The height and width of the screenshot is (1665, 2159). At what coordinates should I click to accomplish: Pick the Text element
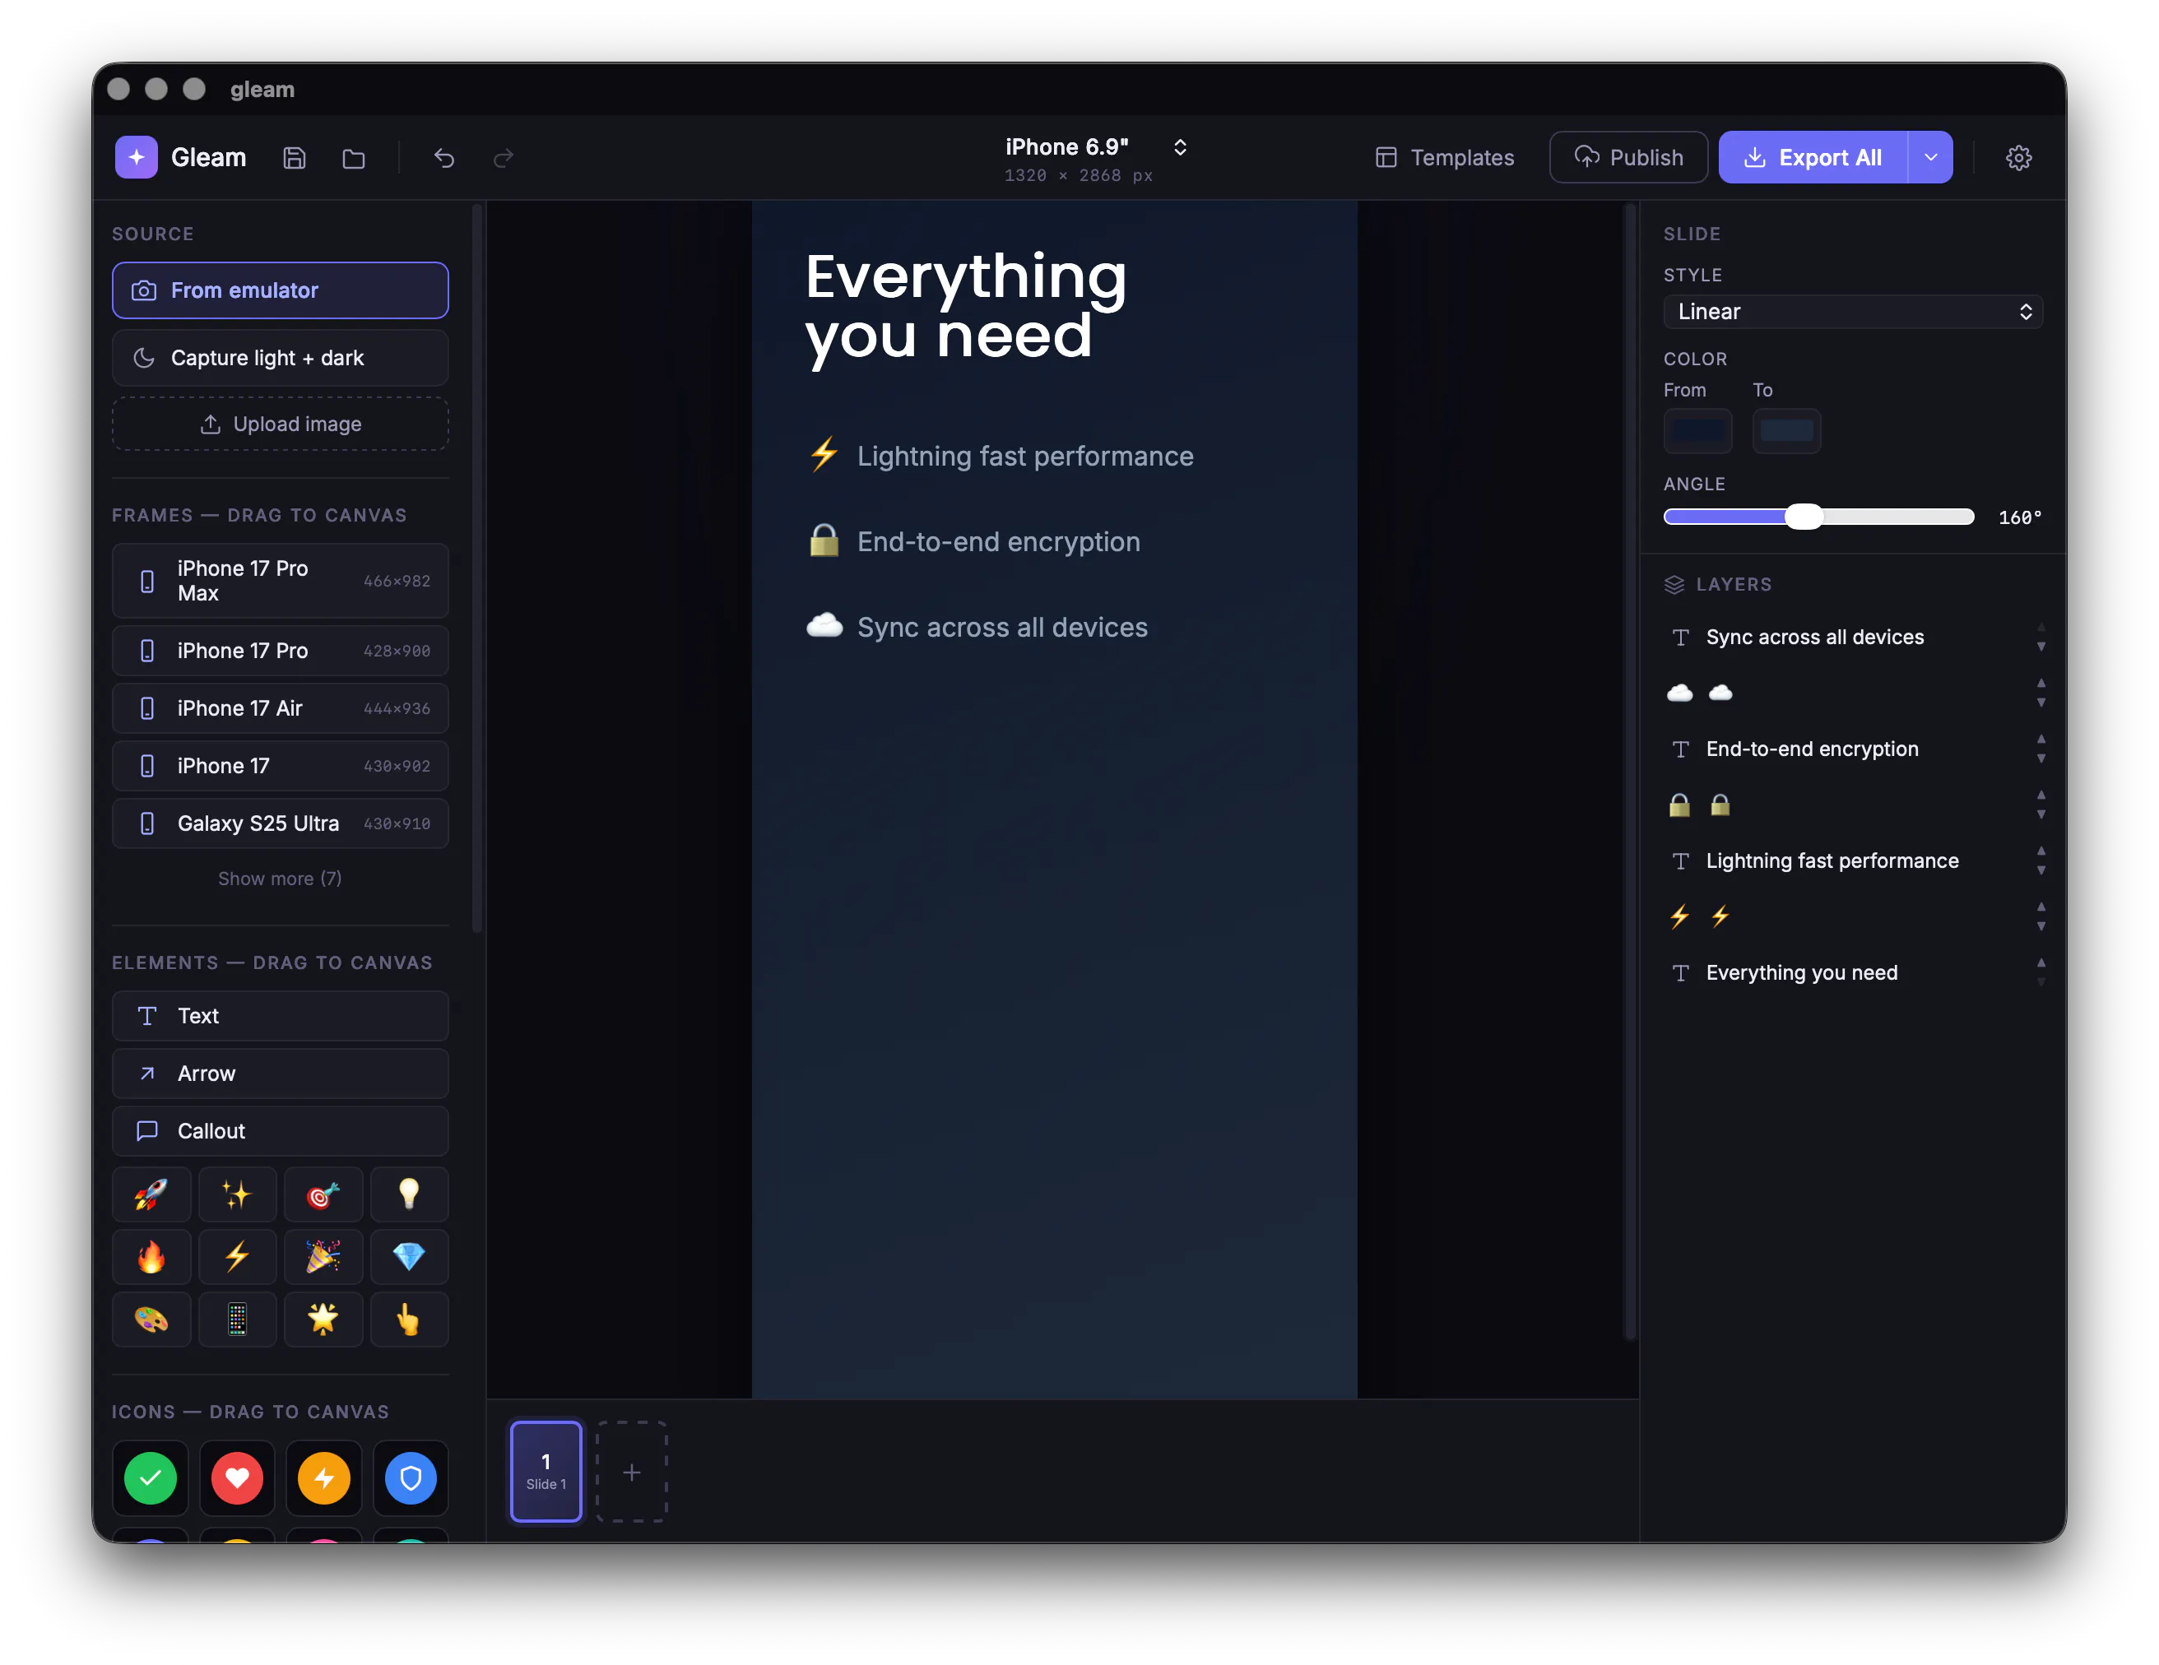[280, 1016]
